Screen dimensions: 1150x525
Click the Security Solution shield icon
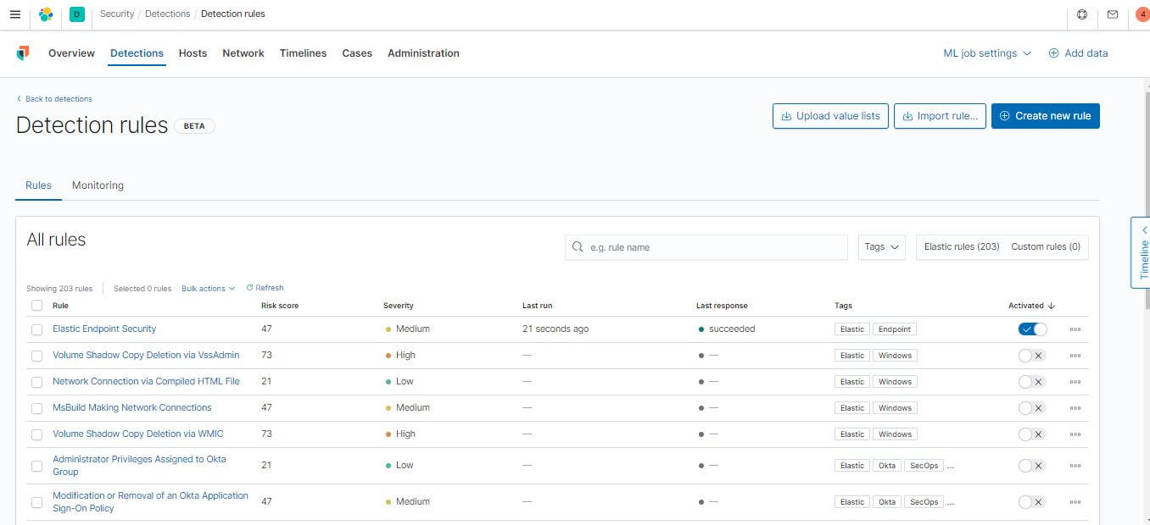23,52
